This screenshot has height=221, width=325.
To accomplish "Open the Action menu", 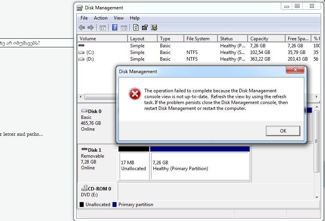I will [101, 18].
